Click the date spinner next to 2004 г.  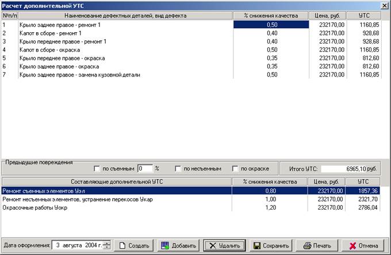tap(106, 245)
